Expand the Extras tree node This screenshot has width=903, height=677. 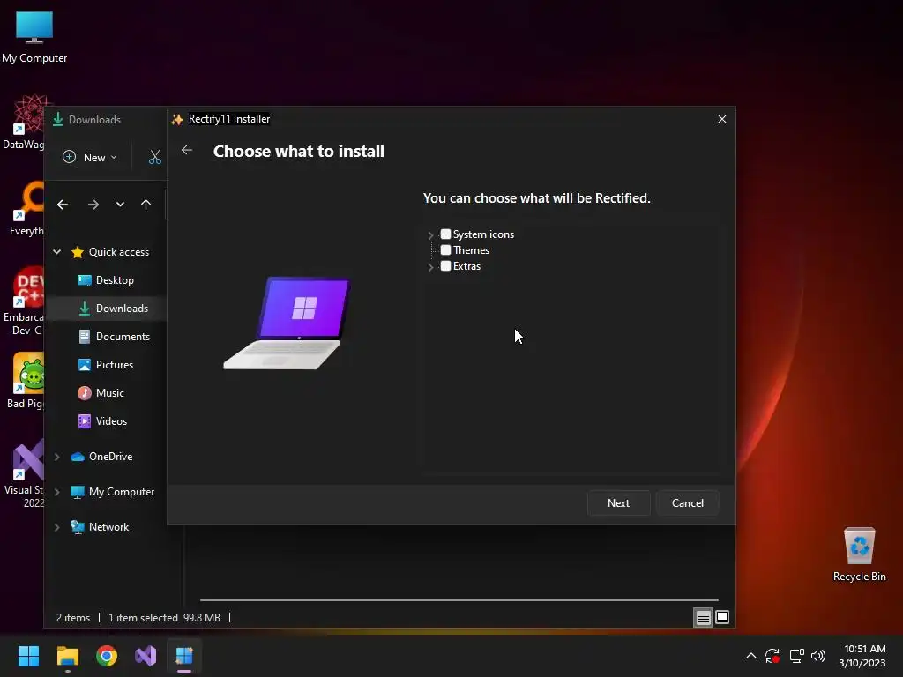coord(430,266)
